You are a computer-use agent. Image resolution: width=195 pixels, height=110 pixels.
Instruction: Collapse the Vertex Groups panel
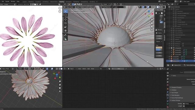pos(176,101)
